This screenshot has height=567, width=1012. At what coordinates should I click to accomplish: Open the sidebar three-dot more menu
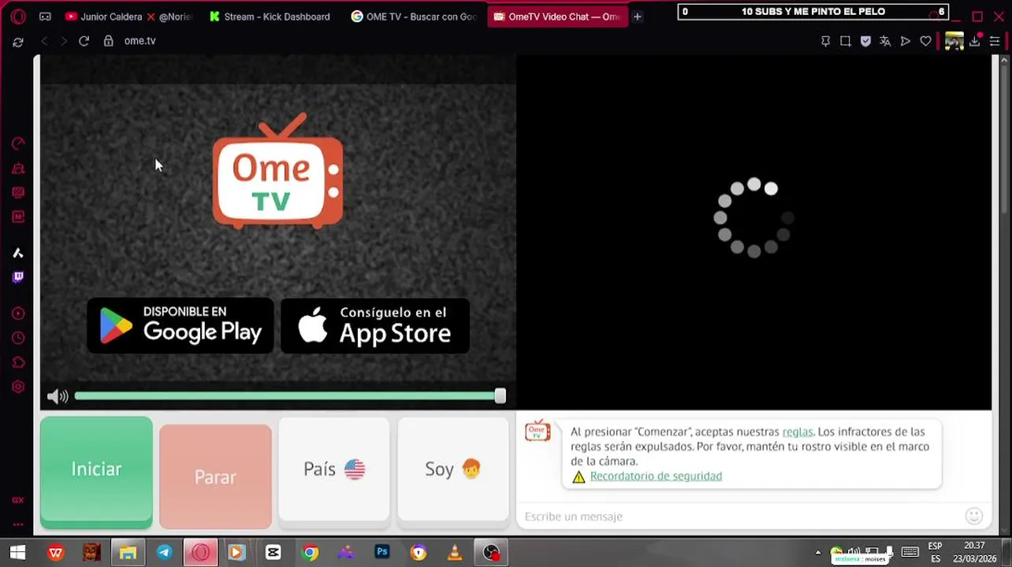(18, 524)
